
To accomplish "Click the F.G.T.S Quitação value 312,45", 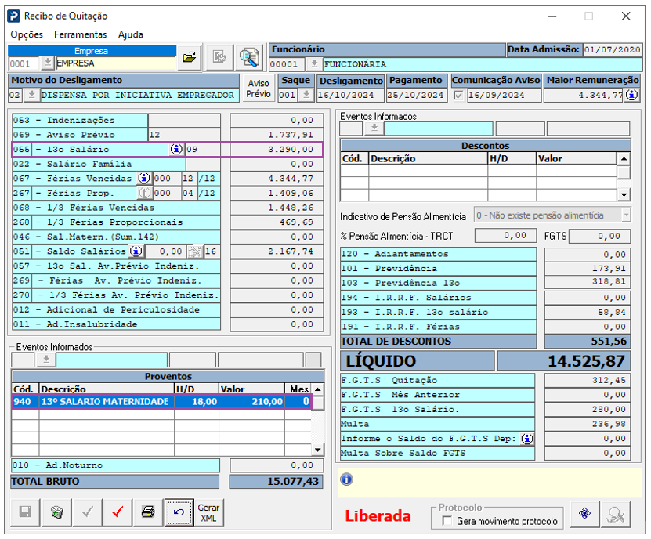I will tap(588, 380).
